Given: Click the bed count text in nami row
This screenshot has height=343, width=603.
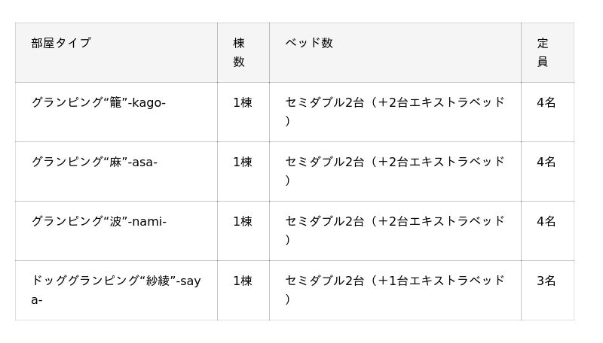Looking at the screenshot, I should point(394,221).
